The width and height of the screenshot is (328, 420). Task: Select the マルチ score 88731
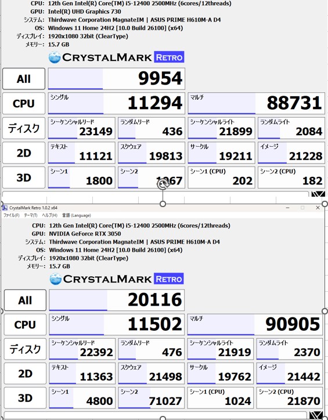[x=257, y=103]
